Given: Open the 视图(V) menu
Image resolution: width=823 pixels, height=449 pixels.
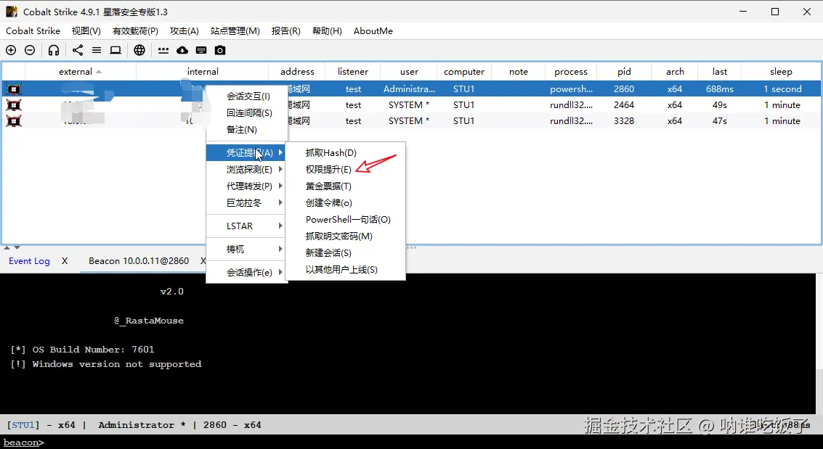Looking at the screenshot, I should tap(86, 31).
